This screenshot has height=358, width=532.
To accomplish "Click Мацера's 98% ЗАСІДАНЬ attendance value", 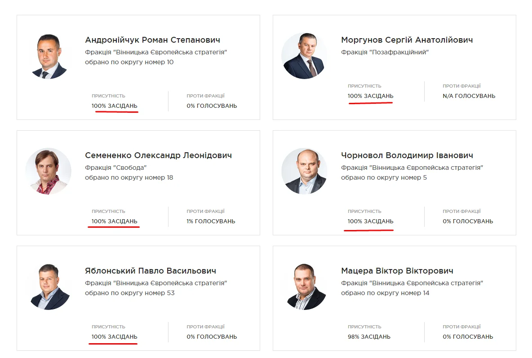I will [x=369, y=336].
